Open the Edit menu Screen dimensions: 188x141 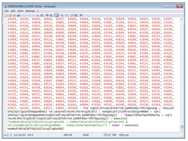point(13,11)
